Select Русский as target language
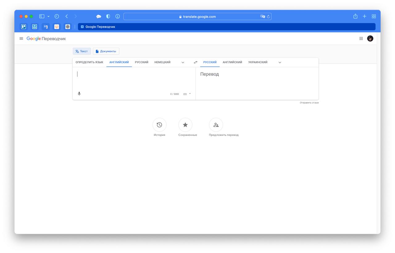395x253 pixels. [210, 62]
